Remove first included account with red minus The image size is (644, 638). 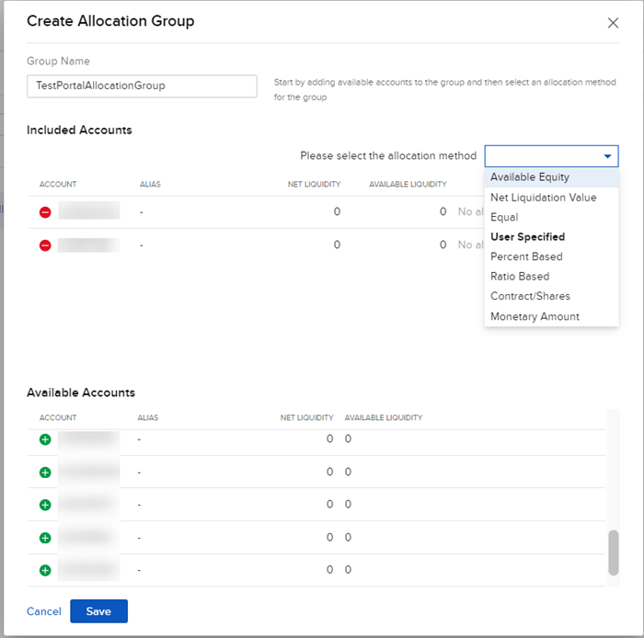tap(45, 212)
